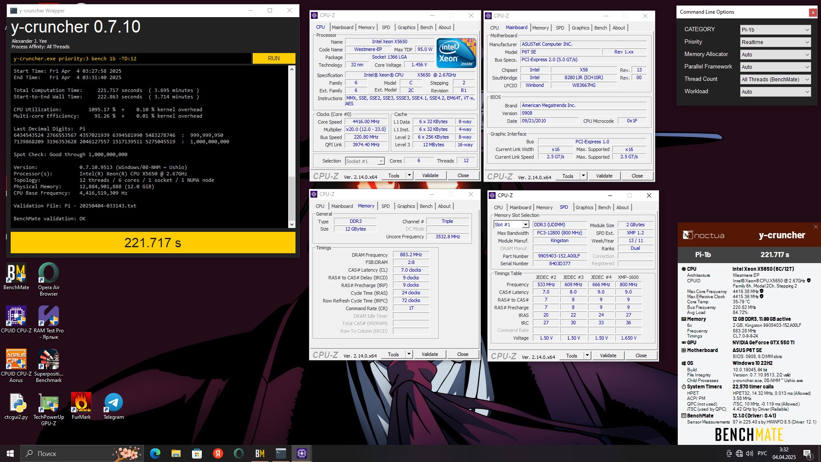Click Validate in CPU tab window

[x=430, y=175]
